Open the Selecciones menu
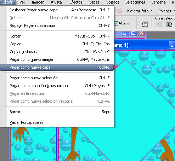 [135, 2]
